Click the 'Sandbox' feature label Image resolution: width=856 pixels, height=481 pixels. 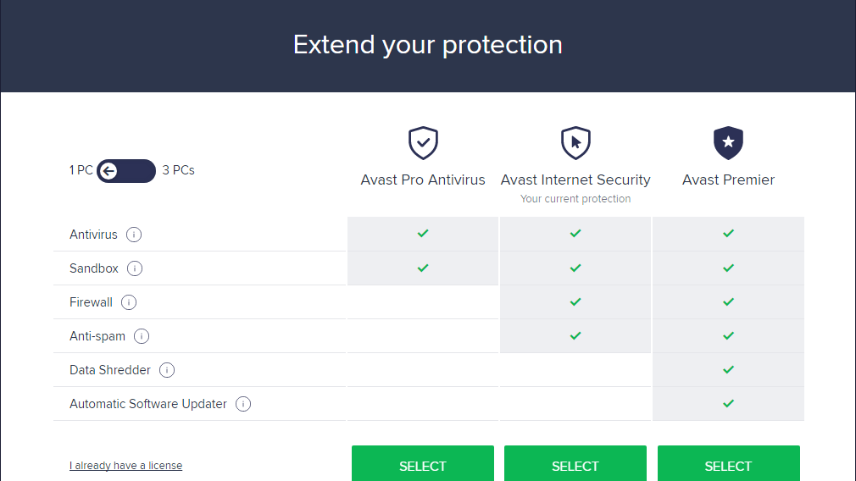coord(94,268)
